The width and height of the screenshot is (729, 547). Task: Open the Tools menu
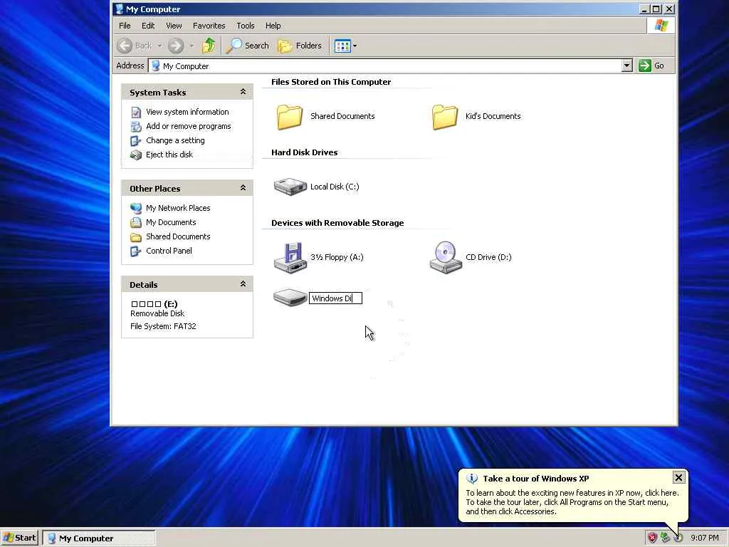(x=245, y=26)
